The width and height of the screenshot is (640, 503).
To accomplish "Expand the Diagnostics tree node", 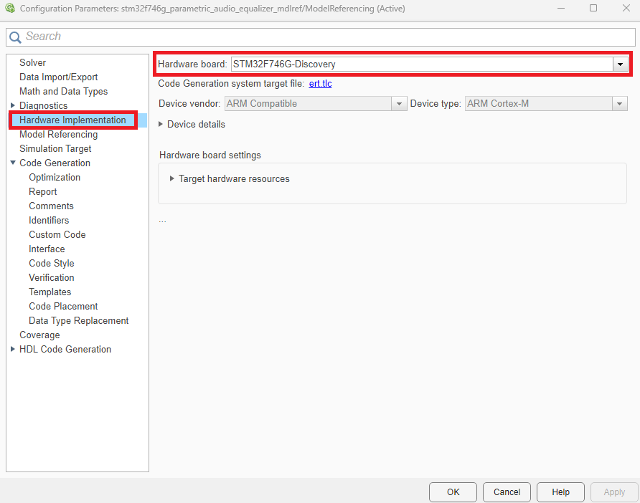I will [x=12, y=105].
